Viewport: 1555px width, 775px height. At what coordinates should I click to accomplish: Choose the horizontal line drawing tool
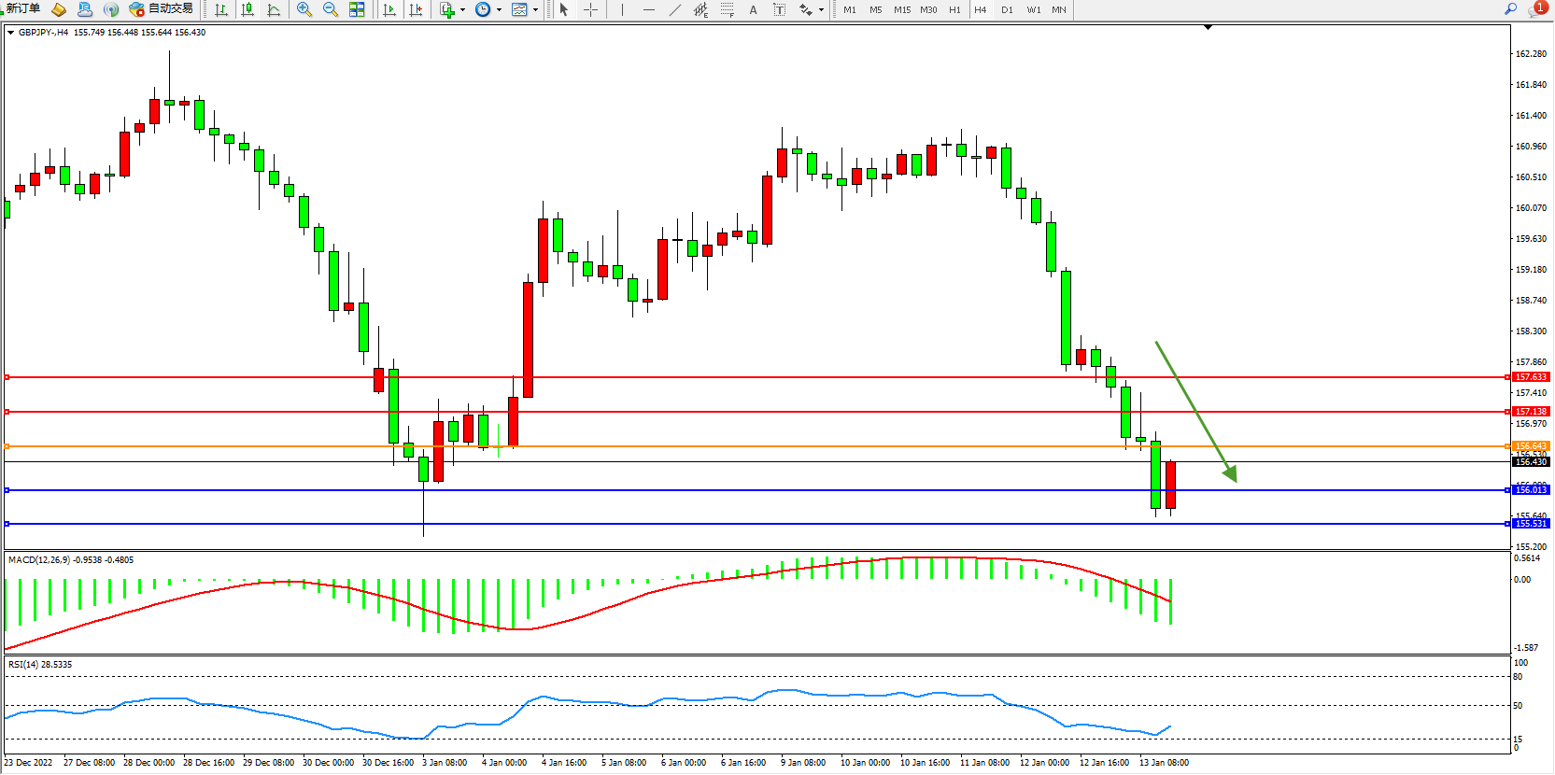tap(649, 9)
